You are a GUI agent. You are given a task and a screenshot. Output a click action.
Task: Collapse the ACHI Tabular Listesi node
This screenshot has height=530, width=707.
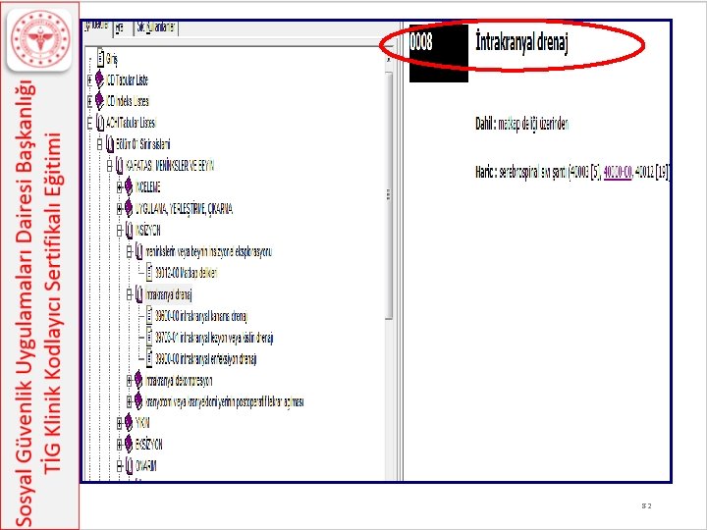pyautogui.click(x=89, y=123)
